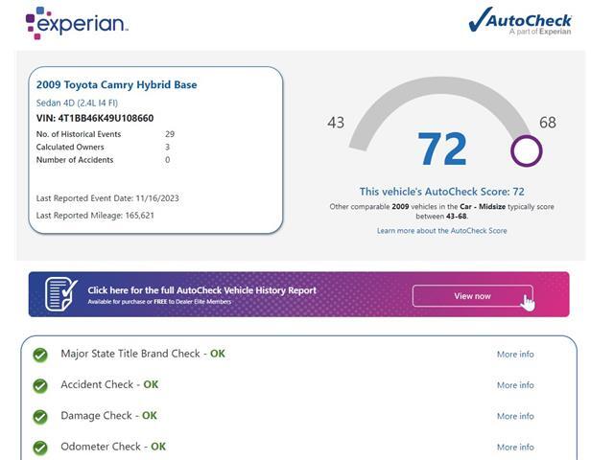Click the report document icon in banner
Viewport: 614px width, 460px height.
[x=60, y=294]
